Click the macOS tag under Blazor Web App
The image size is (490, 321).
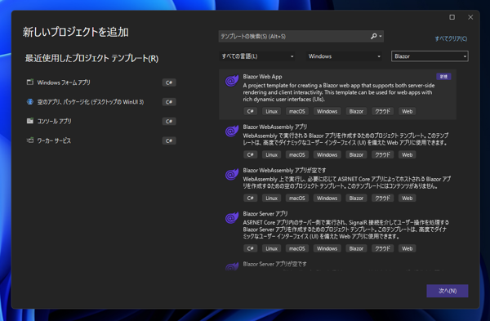coord(297,111)
